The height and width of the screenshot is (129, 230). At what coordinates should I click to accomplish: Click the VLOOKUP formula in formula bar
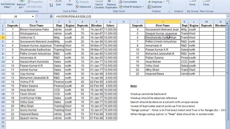coord(73,16)
